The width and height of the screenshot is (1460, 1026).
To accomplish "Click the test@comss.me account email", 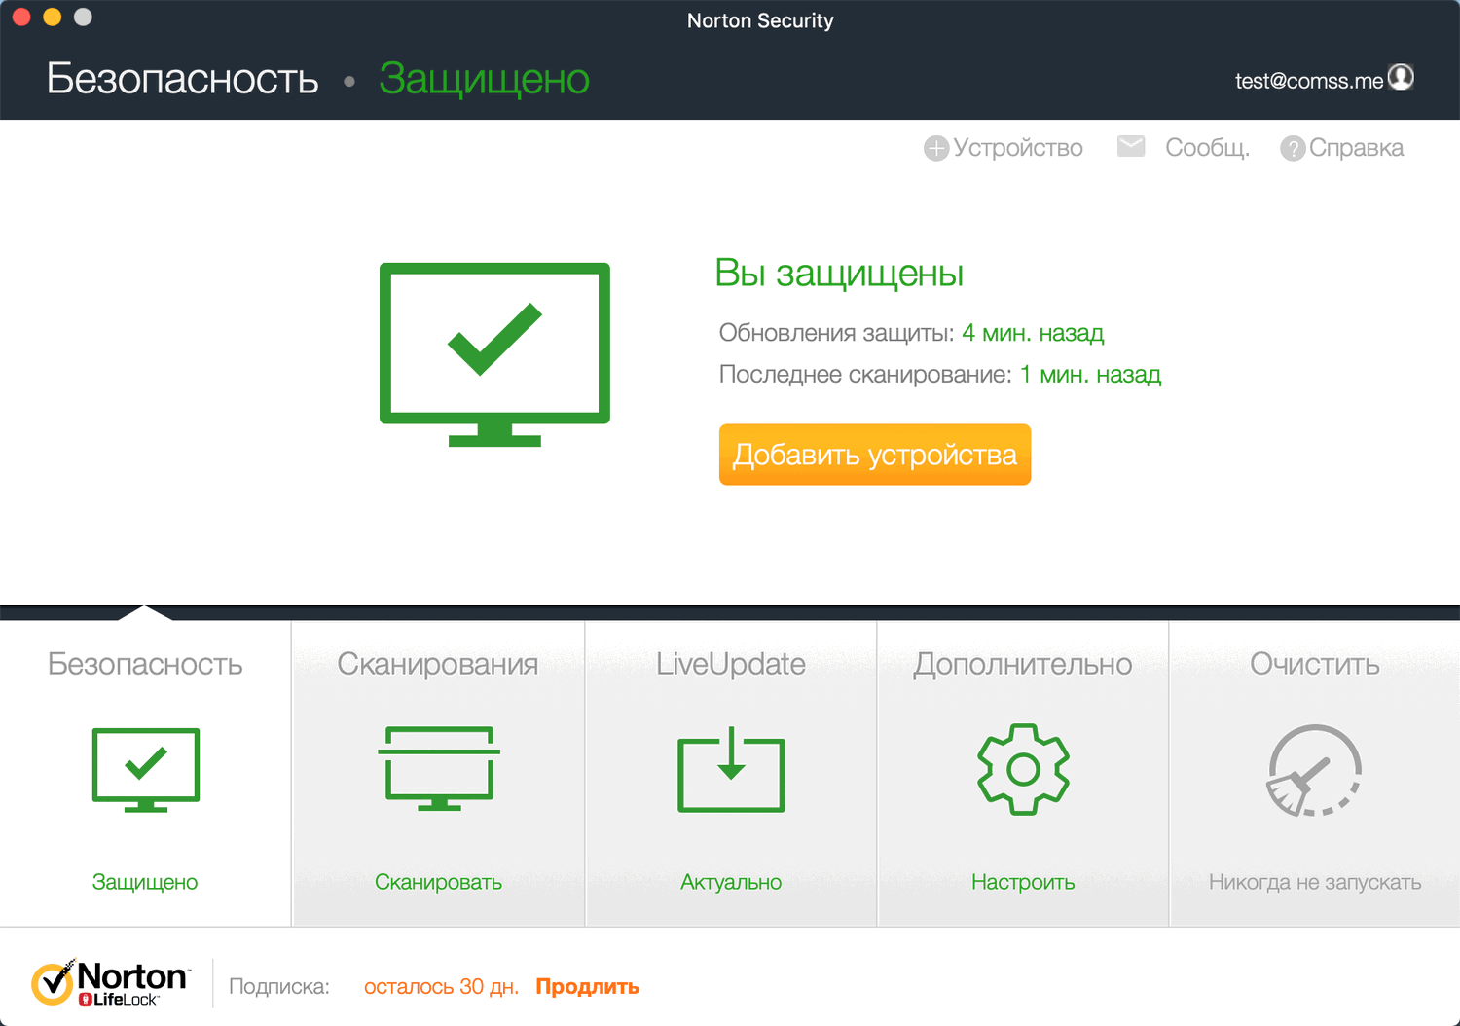I will tap(1309, 81).
